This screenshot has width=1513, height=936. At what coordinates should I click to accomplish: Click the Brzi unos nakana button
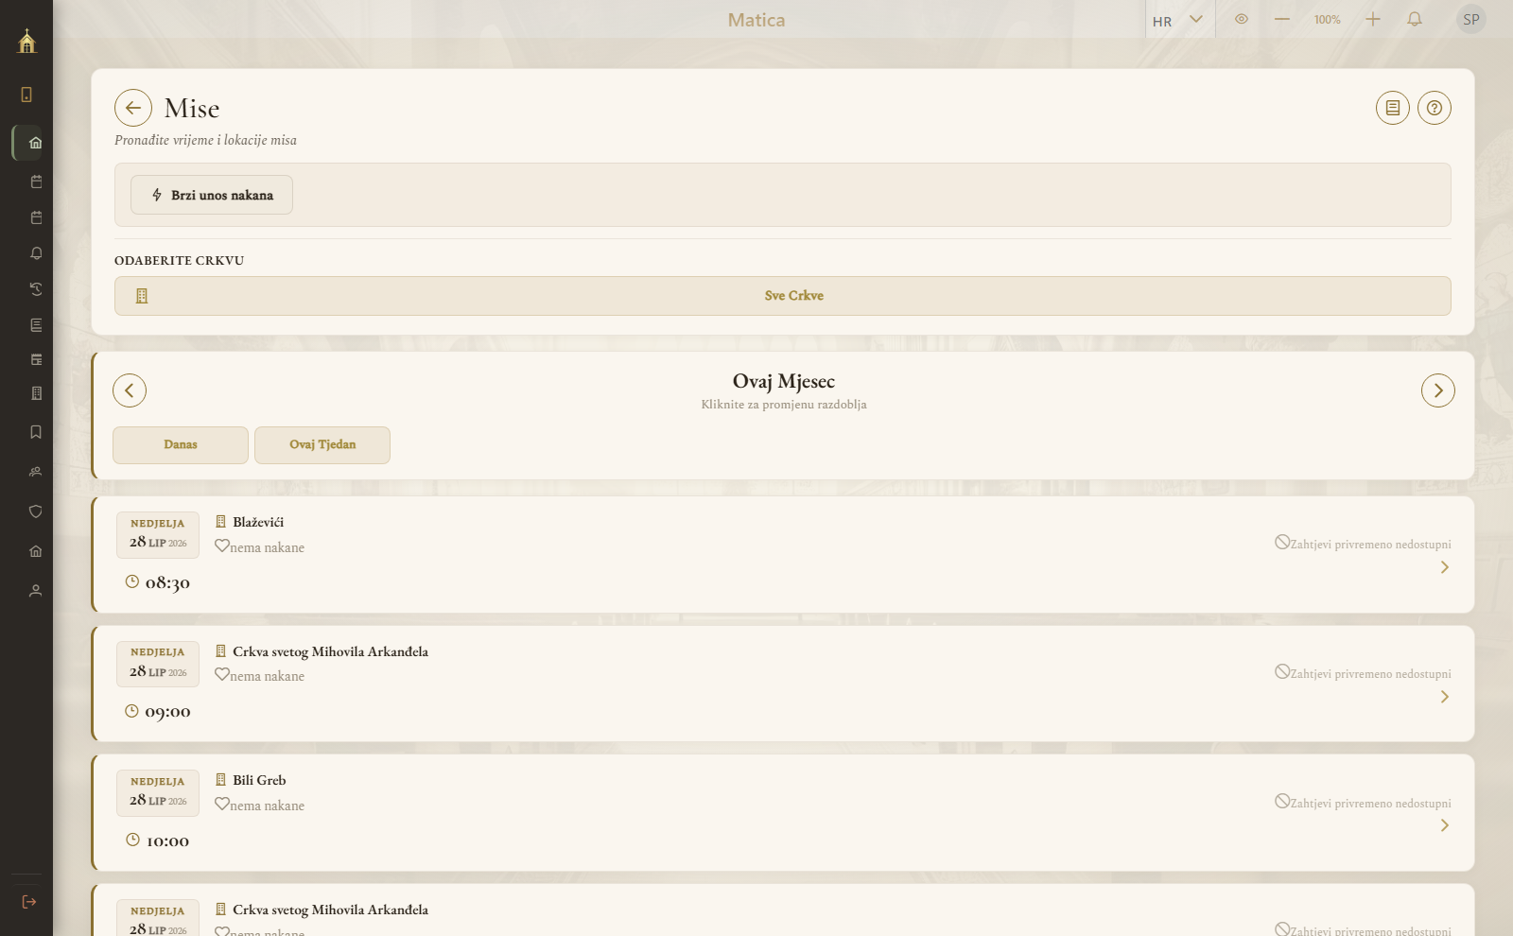(x=212, y=195)
